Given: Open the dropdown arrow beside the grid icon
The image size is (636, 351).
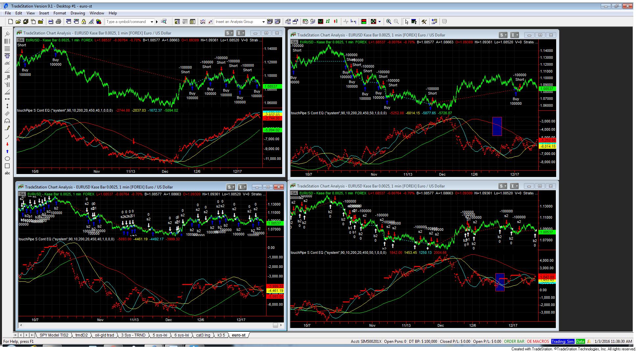Looking at the screenshot, I should coord(379,22).
